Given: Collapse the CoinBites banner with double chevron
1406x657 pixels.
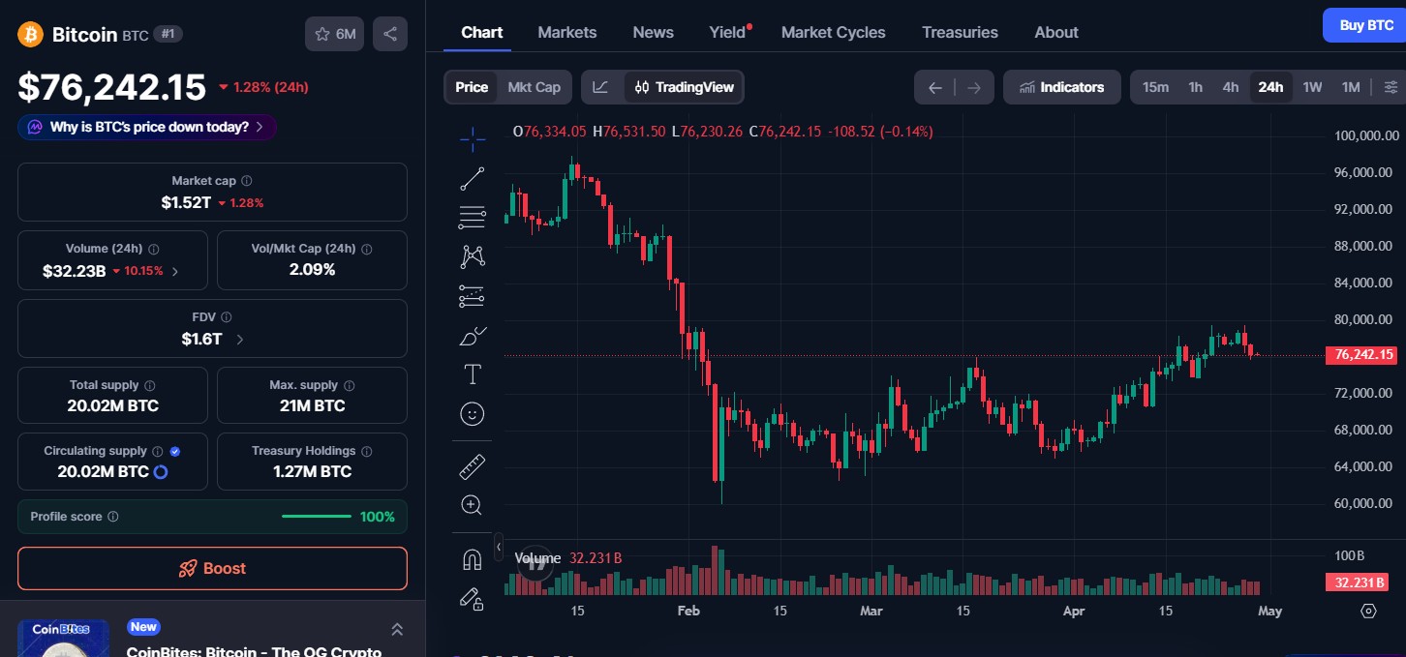Looking at the screenshot, I should (x=397, y=629).
